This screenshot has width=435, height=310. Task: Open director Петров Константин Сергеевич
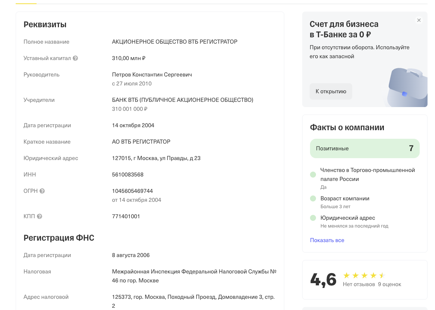click(152, 75)
